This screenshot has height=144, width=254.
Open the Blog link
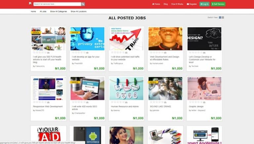166,4
